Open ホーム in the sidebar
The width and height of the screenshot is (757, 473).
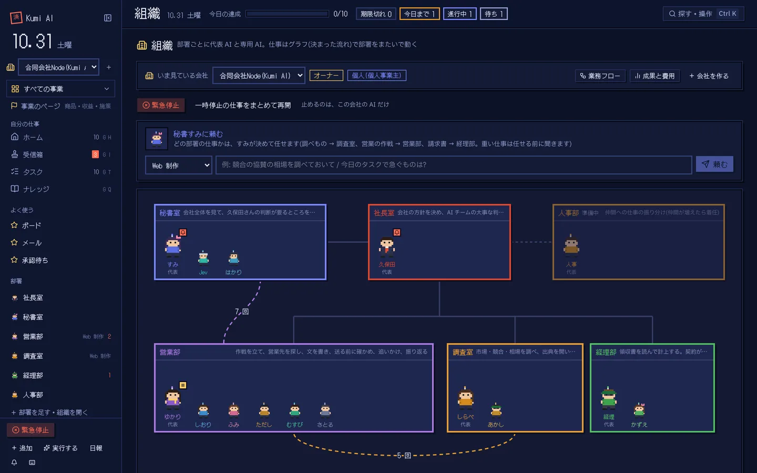(60, 137)
